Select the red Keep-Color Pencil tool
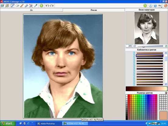 pos(22,5)
